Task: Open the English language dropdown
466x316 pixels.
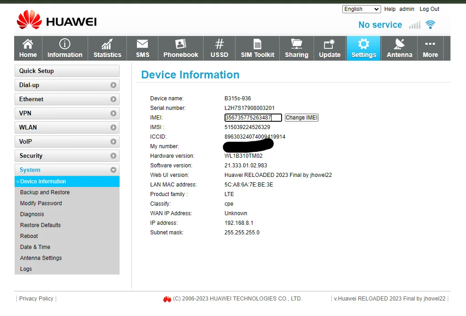Action: click(361, 9)
